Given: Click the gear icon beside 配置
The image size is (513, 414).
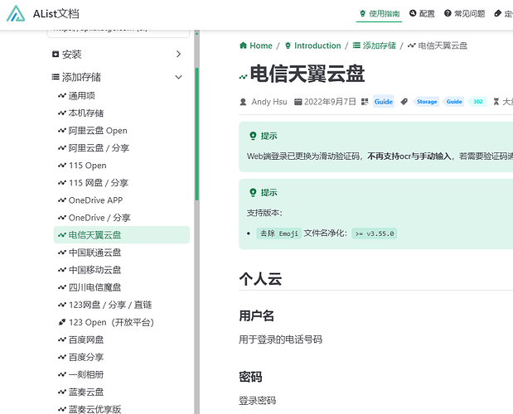Looking at the screenshot, I should coord(413,13).
